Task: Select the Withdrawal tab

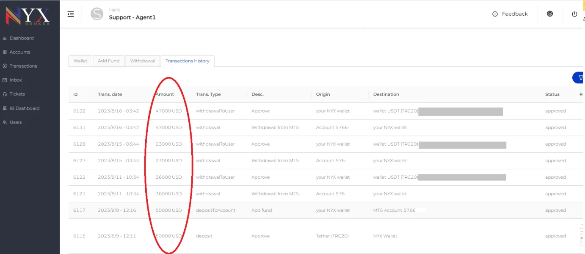Action: coord(143,61)
